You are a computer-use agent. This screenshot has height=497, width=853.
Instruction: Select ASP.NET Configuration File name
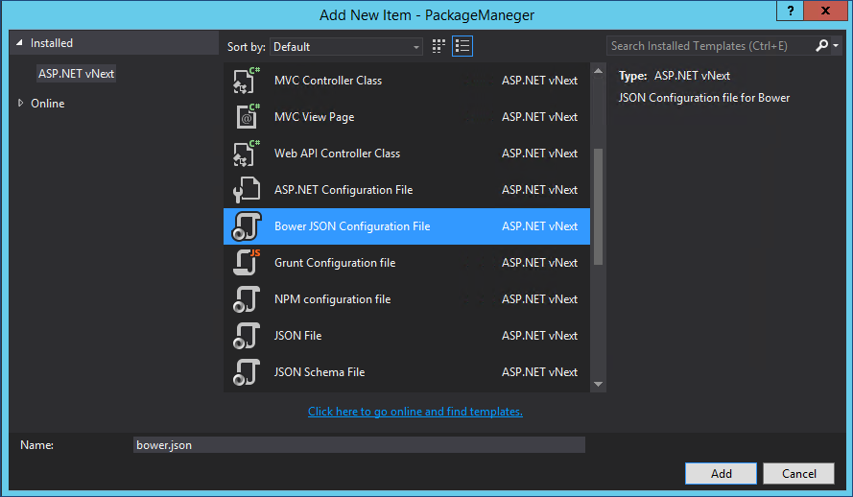[x=344, y=190]
